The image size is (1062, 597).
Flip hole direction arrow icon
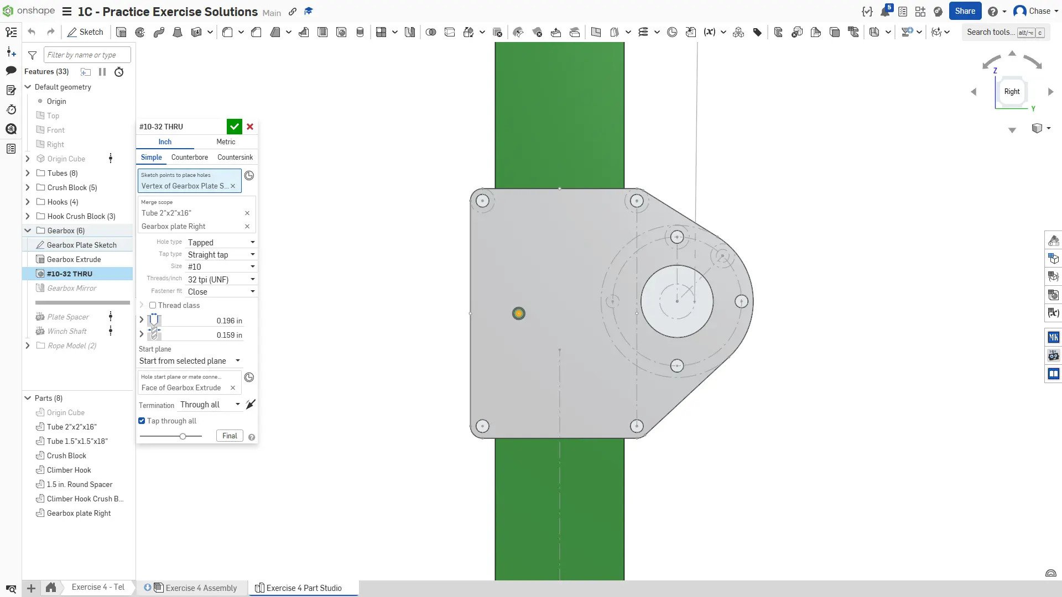pyautogui.click(x=251, y=405)
